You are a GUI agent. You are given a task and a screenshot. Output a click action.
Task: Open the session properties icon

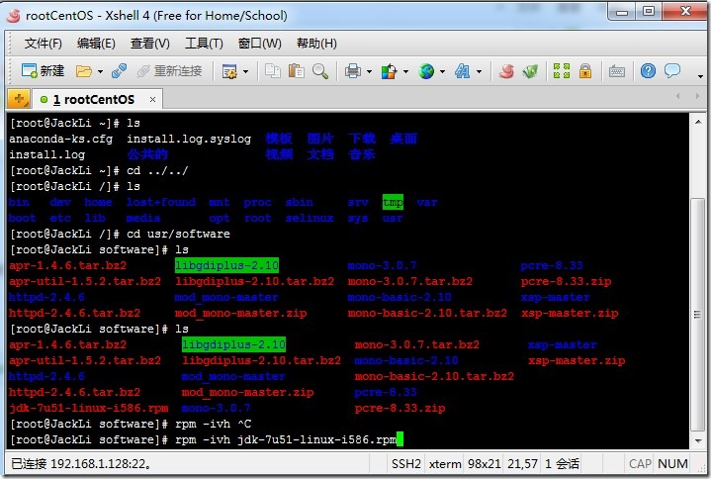coord(229,71)
